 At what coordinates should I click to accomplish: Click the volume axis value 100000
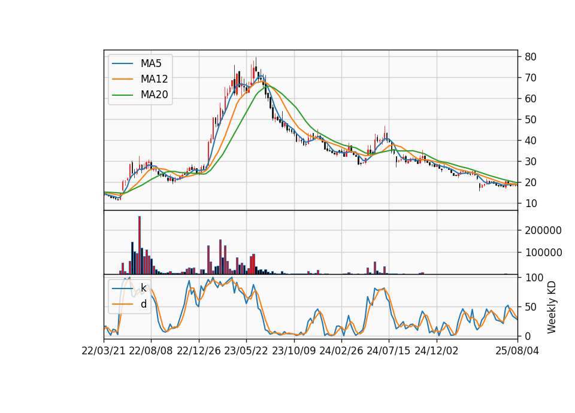click(543, 253)
